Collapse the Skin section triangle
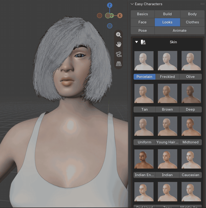The width and height of the screenshot is (206, 208). click(137, 42)
